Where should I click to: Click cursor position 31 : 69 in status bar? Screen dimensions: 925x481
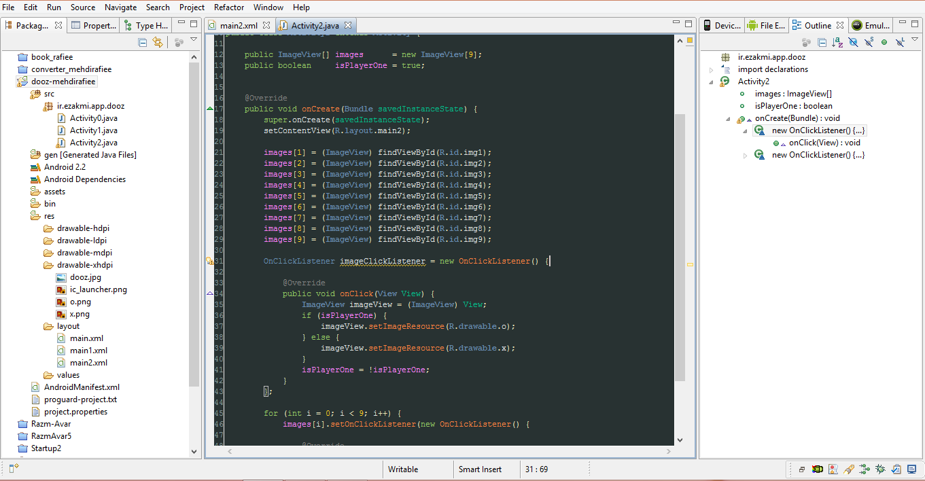coord(537,469)
